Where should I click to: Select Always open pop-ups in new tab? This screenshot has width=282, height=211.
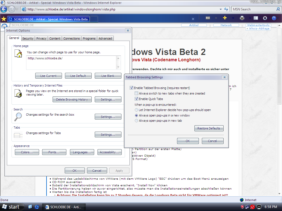(x=137, y=121)
